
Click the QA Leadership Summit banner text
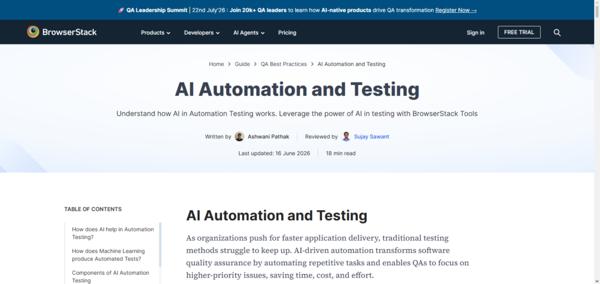tap(157, 11)
